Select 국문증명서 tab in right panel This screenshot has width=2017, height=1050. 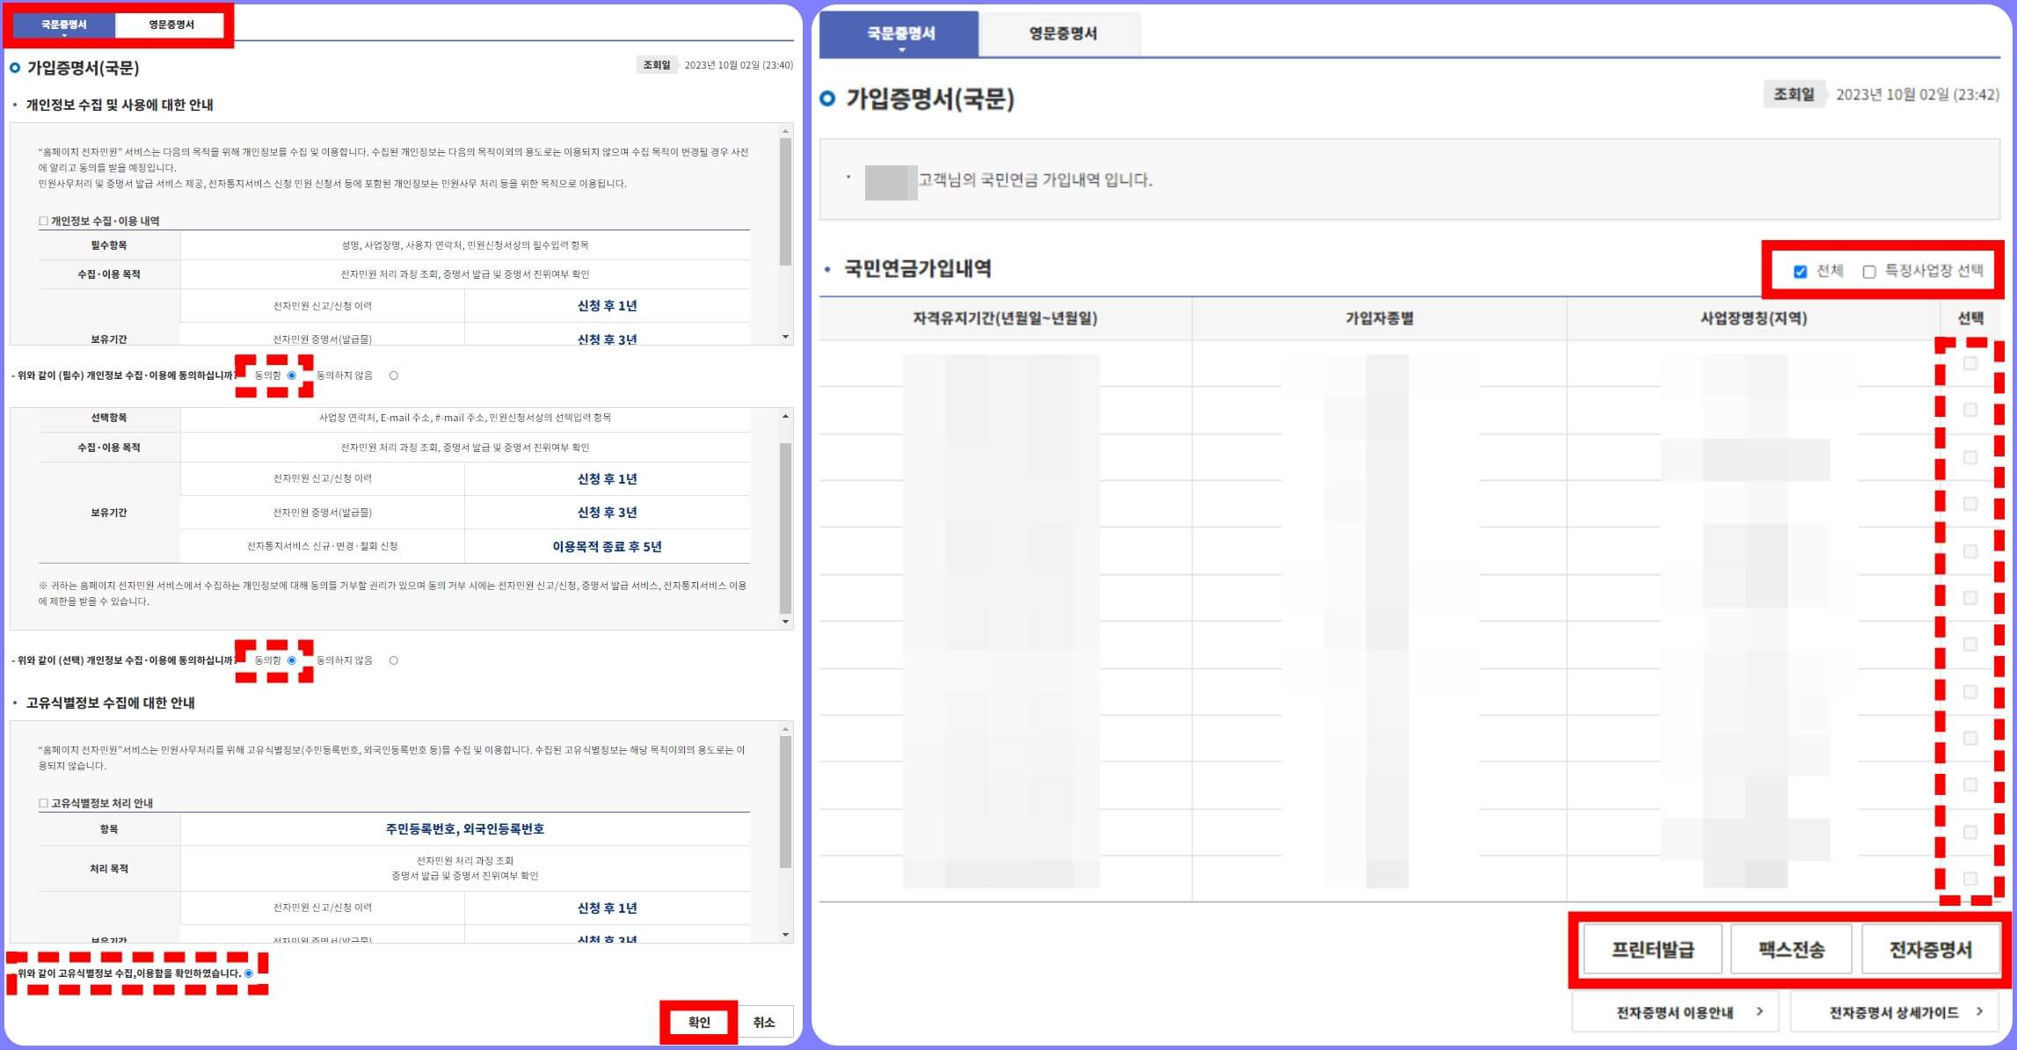pyautogui.click(x=900, y=34)
